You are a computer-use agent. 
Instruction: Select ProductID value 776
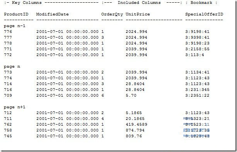8,32
